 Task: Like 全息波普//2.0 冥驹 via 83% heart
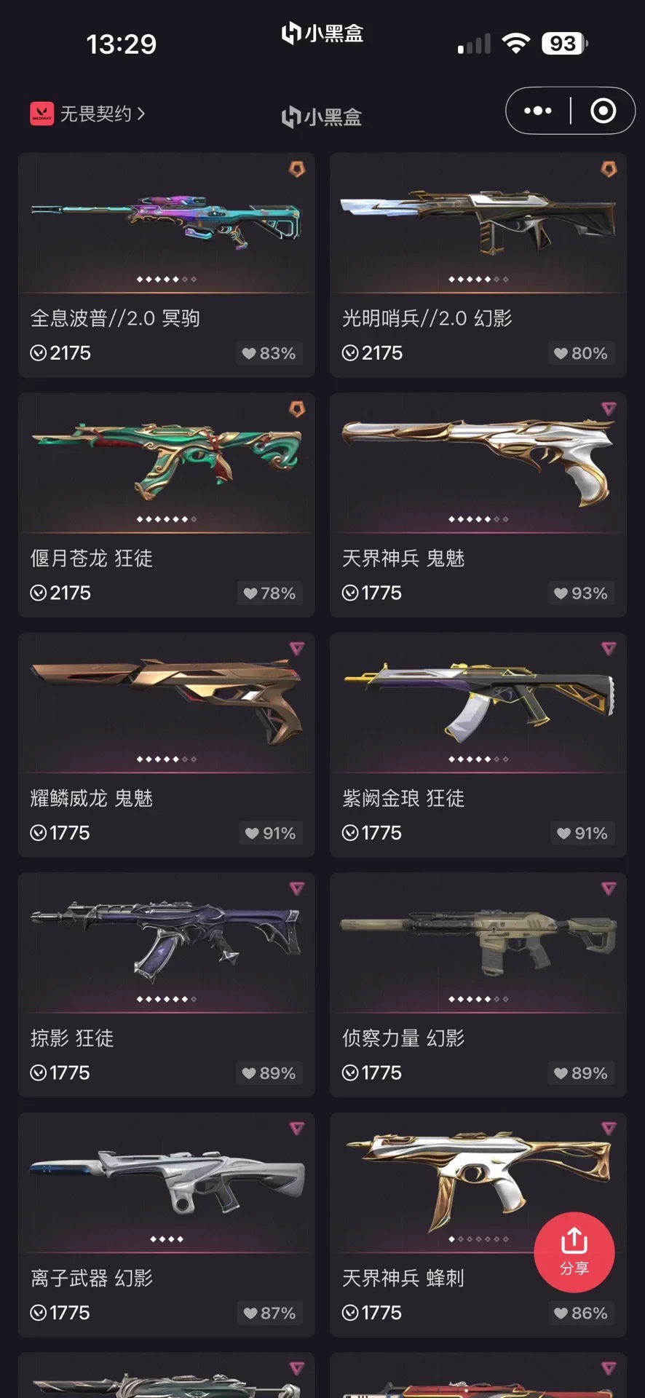point(269,353)
